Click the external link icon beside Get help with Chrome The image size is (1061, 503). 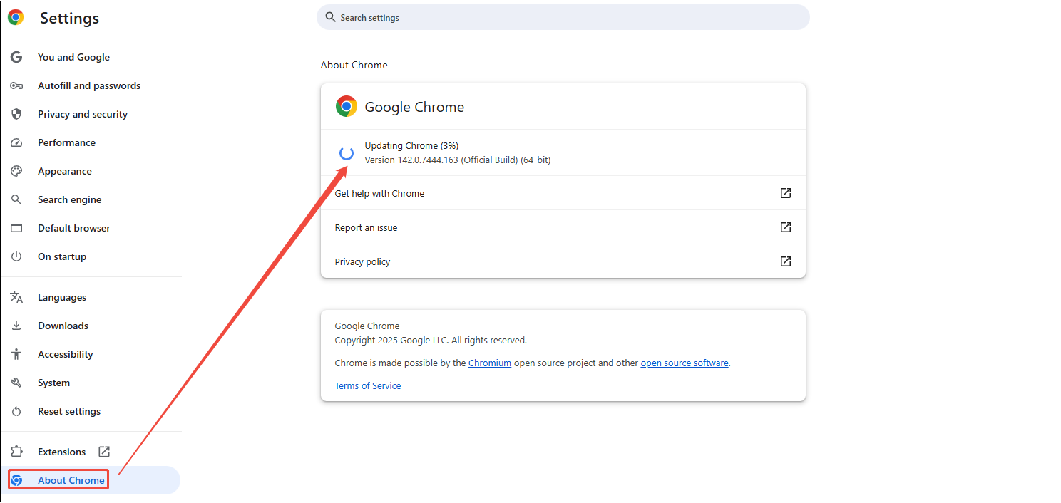(x=785, y=192)
